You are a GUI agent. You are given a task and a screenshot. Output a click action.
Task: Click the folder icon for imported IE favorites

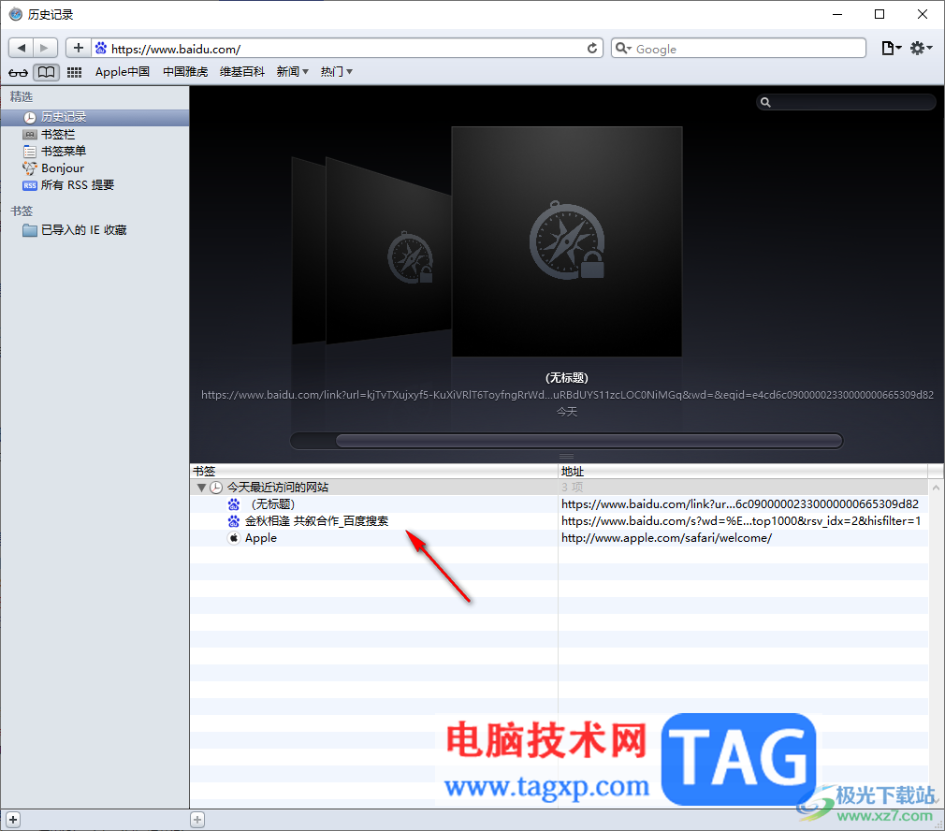click(x=30, y=229)
